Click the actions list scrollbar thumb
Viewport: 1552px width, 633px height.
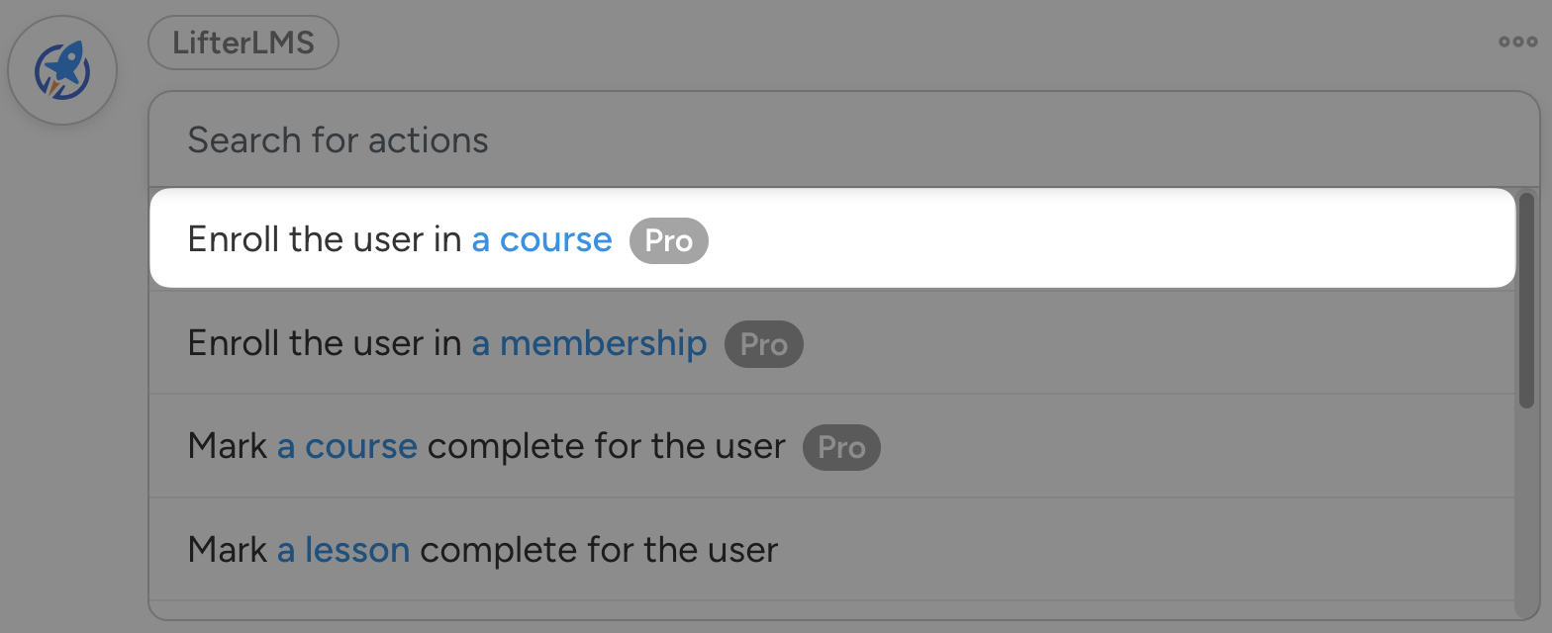tap(1526, 299)
